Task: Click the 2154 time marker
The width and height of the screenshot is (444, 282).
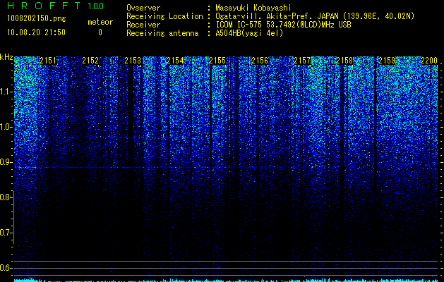Action: click(x=175, y=61)
